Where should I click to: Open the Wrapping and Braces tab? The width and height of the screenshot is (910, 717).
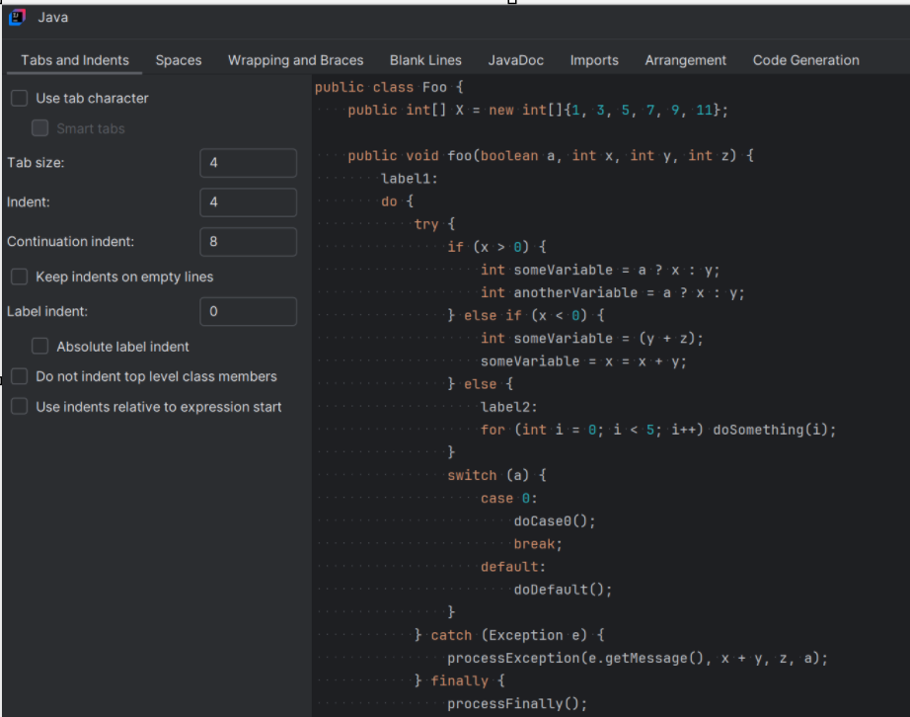(x=295, y=60)
